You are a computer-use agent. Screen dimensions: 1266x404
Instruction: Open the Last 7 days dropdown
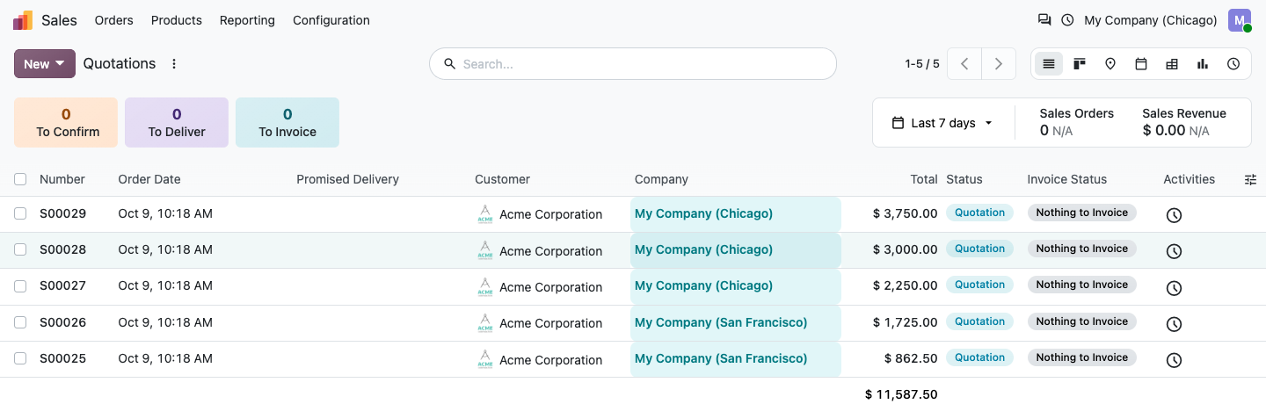point(942,123)
